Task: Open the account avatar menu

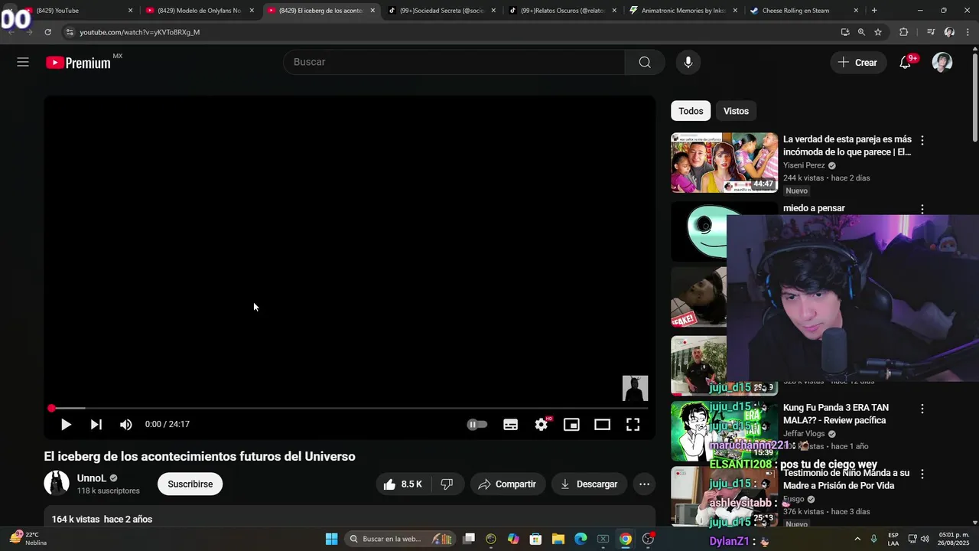Action: click(942, 63)
